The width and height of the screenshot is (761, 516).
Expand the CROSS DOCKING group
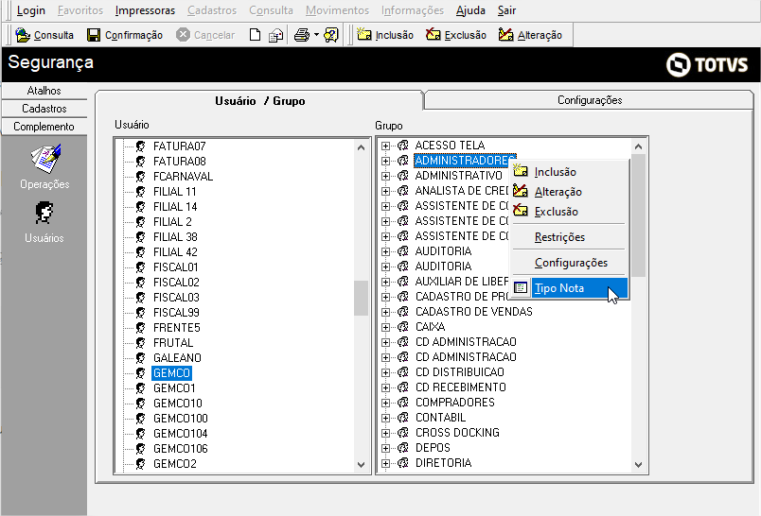coord(385,433)
